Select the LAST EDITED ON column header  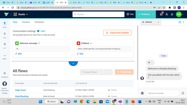81,83
